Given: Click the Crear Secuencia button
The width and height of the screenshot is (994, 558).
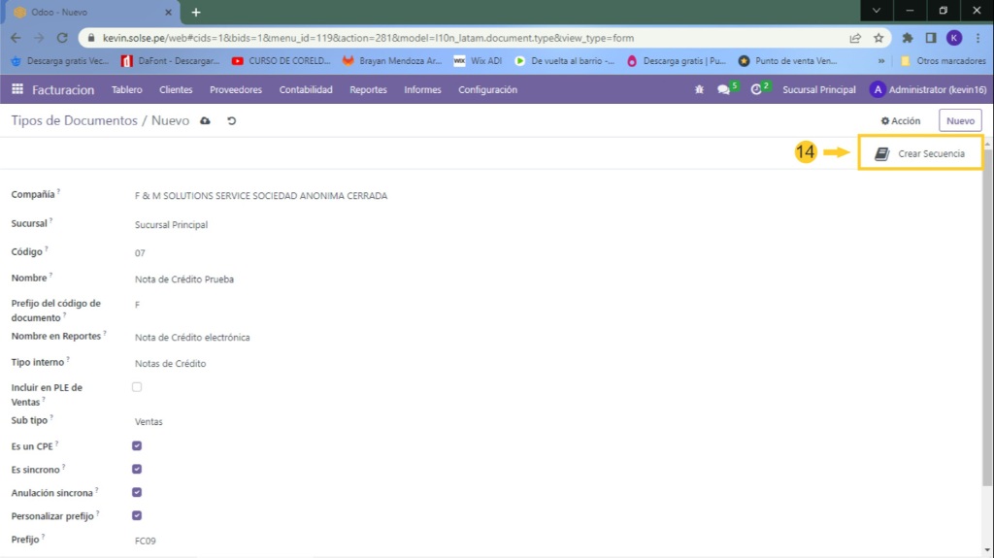Looking at the screenshot, I should click(x=920, y=154).
